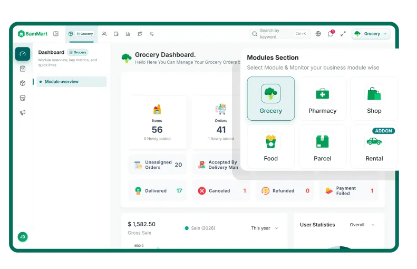This screenshot has height=269, width=417.
Task: Open the Canceled orders card
Action: [x=221, y=191]
